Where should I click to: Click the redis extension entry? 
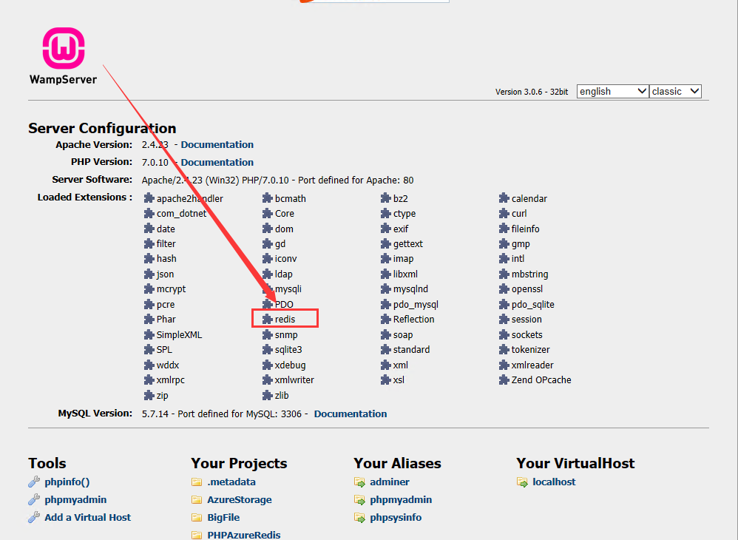tap(285, 320)
